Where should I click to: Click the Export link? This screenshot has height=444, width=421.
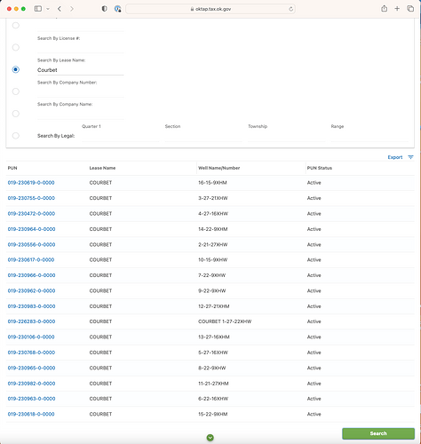tap(395, 157)
